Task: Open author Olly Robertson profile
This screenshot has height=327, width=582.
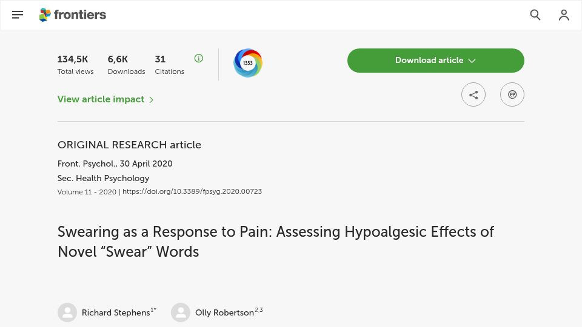Action: pos(224,312)
